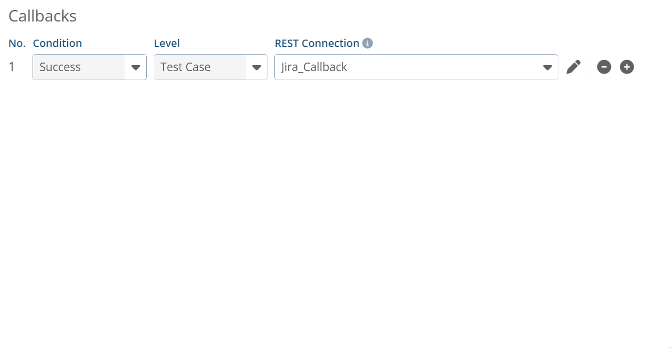
Task: Open the Level dropdown showing Test Case
Action: point(210,67)
